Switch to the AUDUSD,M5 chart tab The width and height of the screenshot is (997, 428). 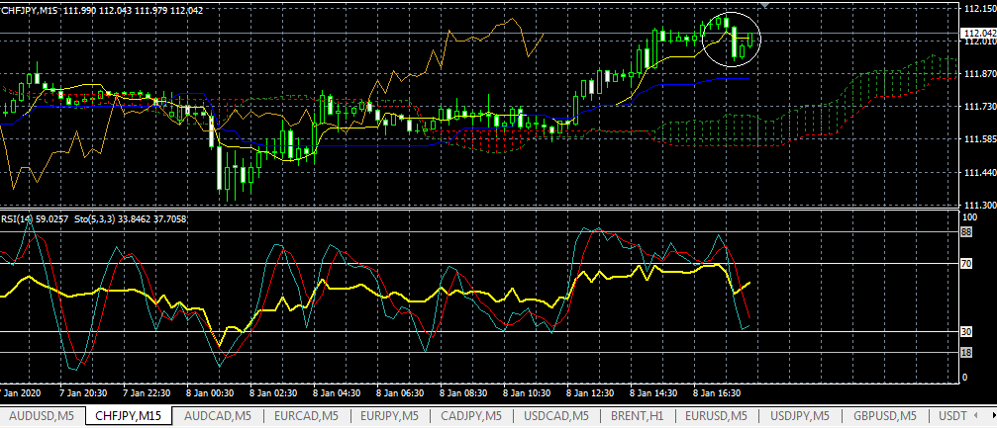(x=41, y=415)
